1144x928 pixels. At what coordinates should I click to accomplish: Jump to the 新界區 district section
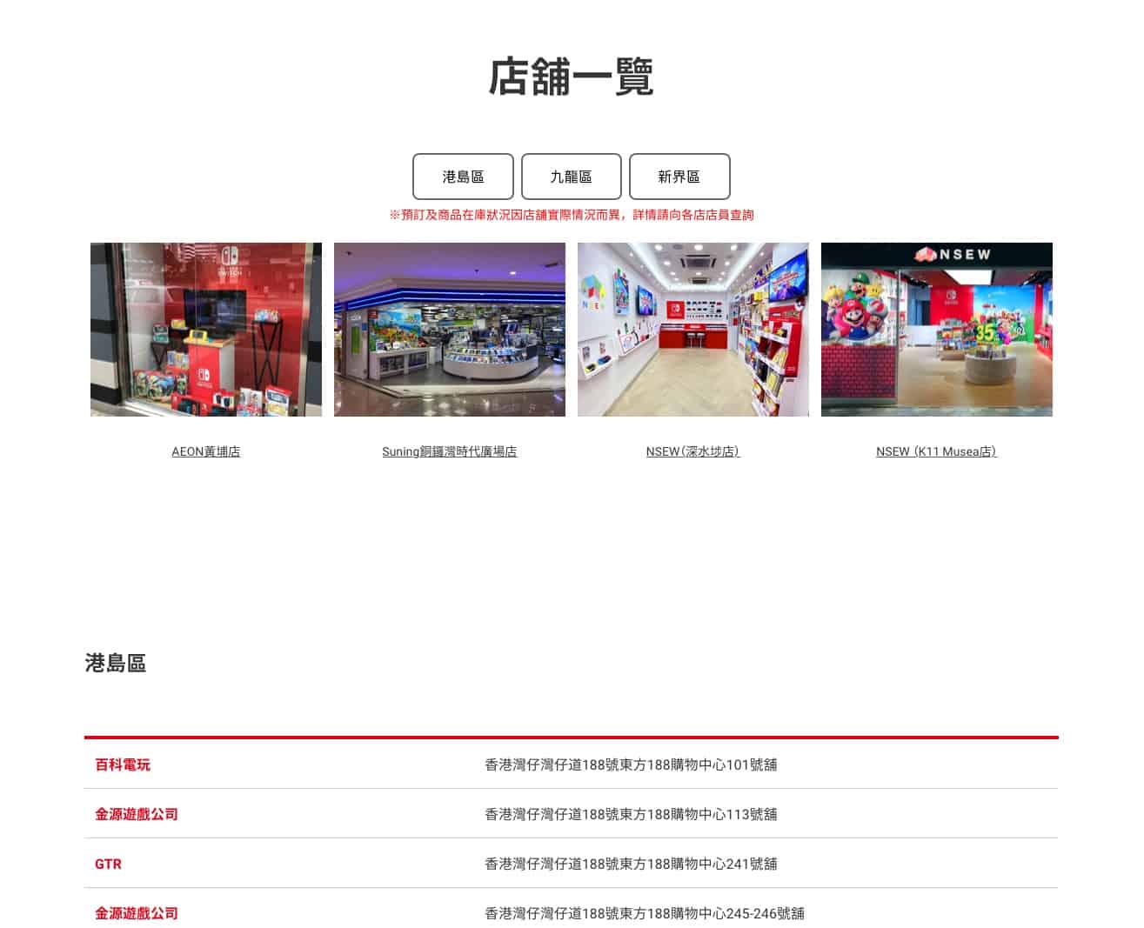[x=679, y=177]
